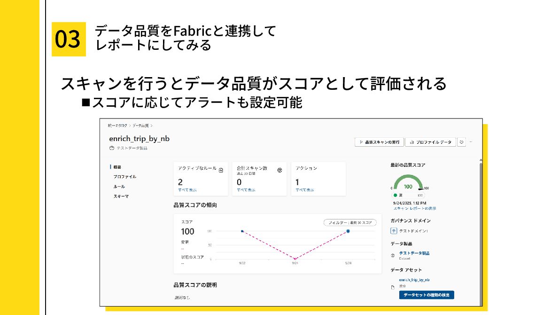Open スキャン レポートの表示 link

tap(414, 208)
